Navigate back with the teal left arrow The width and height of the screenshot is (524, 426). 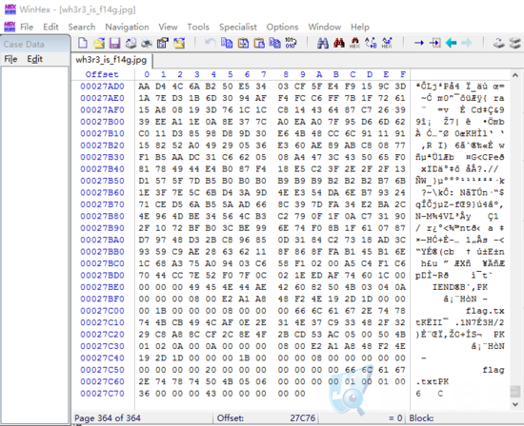click(x=451, y=43)
